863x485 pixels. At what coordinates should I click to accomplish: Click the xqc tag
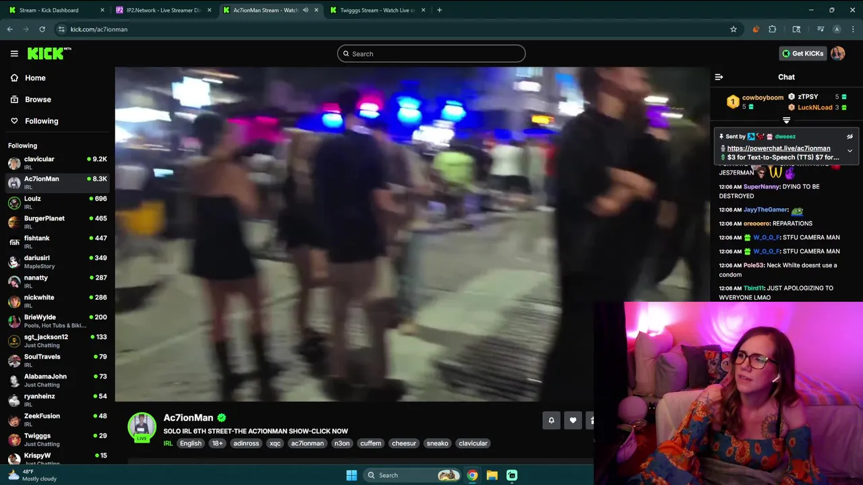tap(275, 443)
